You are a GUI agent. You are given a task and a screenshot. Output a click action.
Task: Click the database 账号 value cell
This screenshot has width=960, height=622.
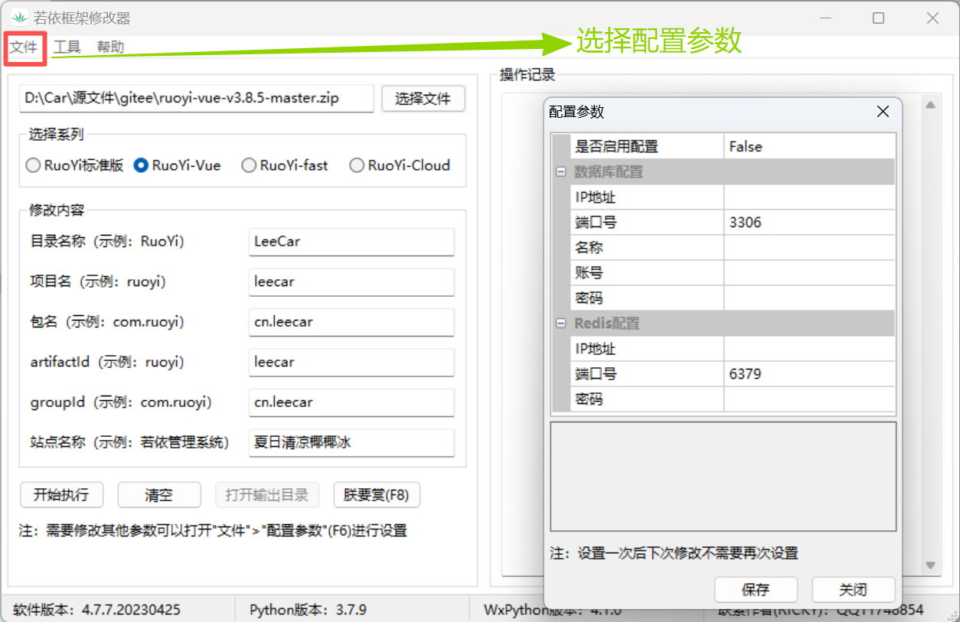(808, 273)
